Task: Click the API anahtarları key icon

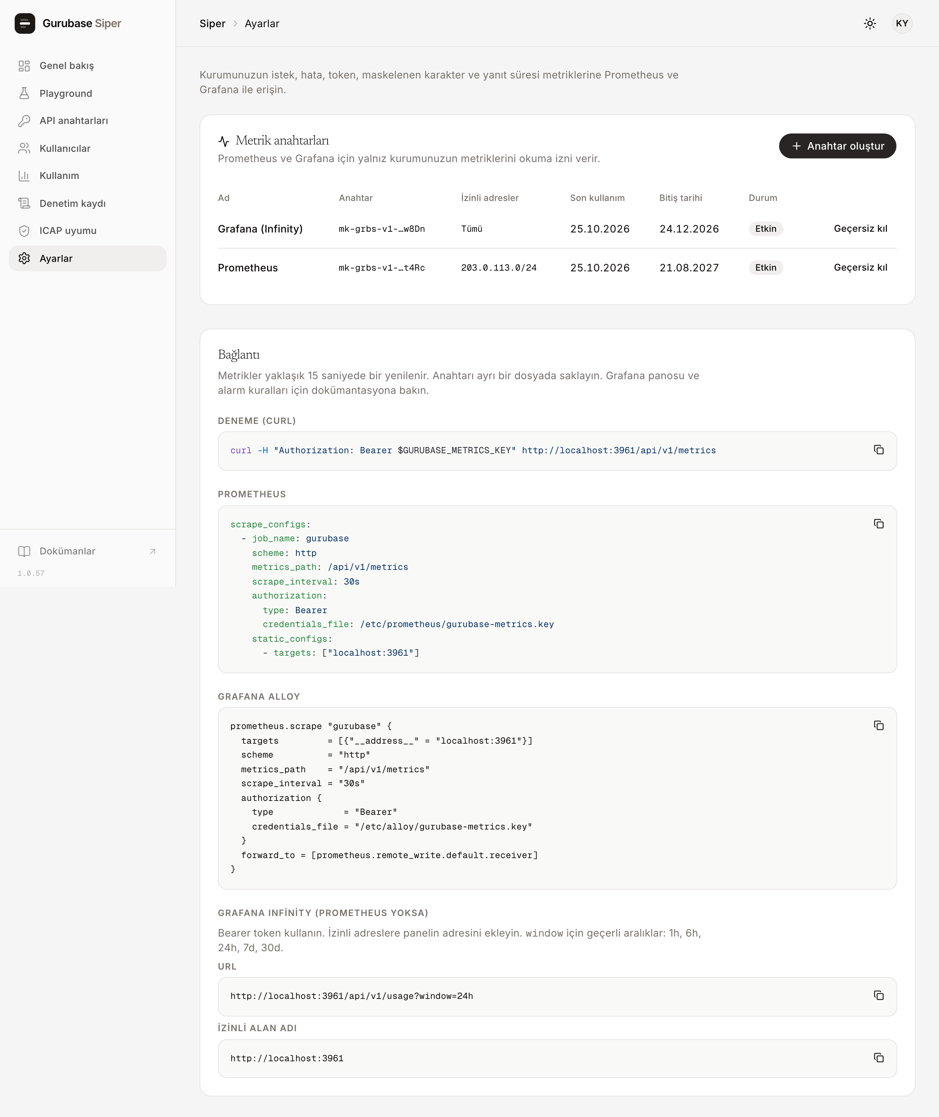Action: 24,121
